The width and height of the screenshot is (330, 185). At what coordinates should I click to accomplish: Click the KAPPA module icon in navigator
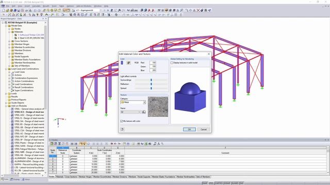coord(12,164)
